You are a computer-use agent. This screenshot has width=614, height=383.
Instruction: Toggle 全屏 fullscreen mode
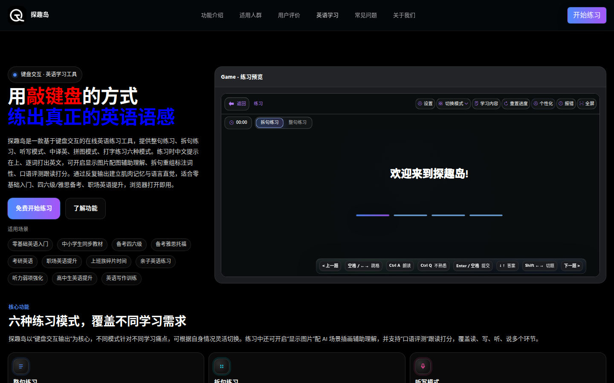tap(587, 104)
